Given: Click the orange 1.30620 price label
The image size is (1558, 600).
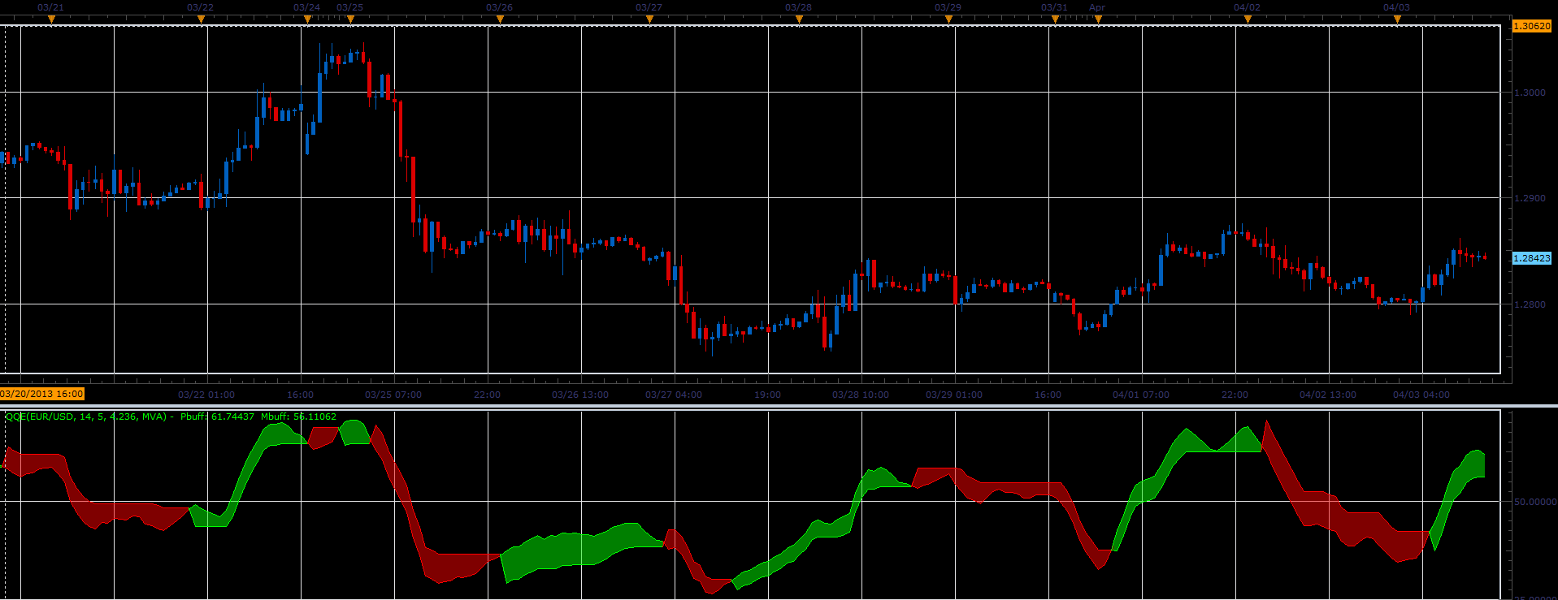Looking at the screenshot, I should (1531, 26).
